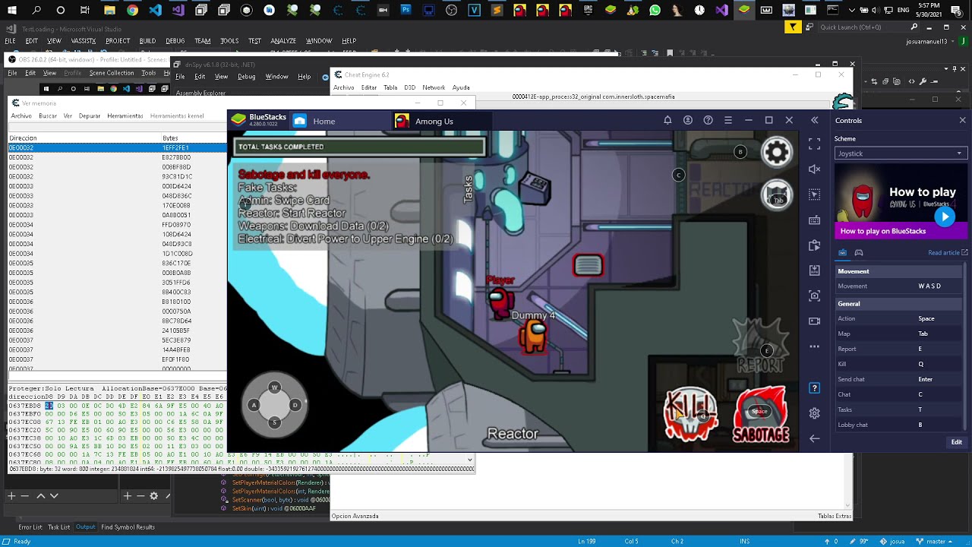The width and height of the screenshot is (972, 547).
Task: Open BlueStacks sidebar settings gear
Action: pyautogui.click(x=815, y=413)
